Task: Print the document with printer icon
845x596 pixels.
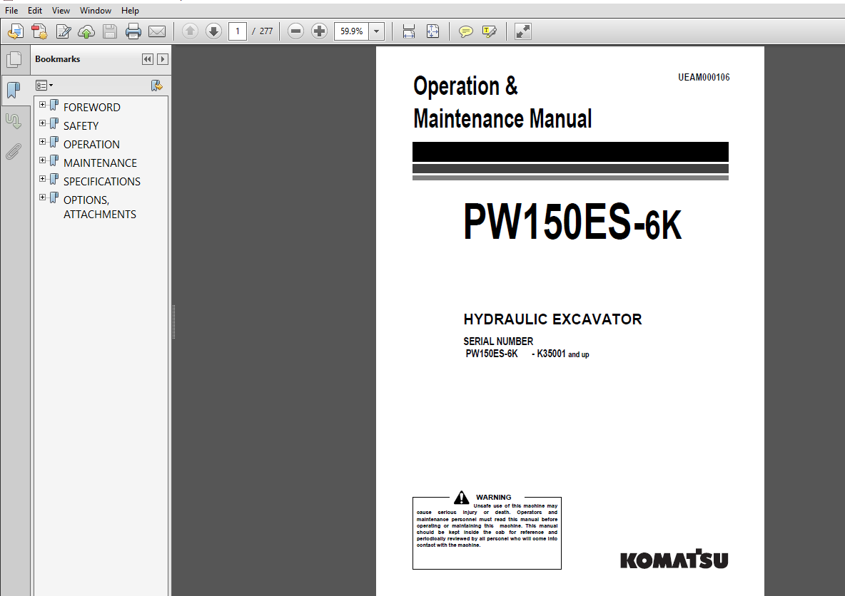Action: point(133,32)
